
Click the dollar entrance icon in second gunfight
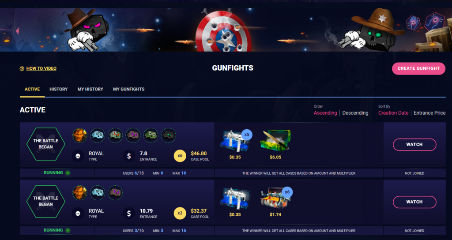pyautogui.click(x=129, y=214)
